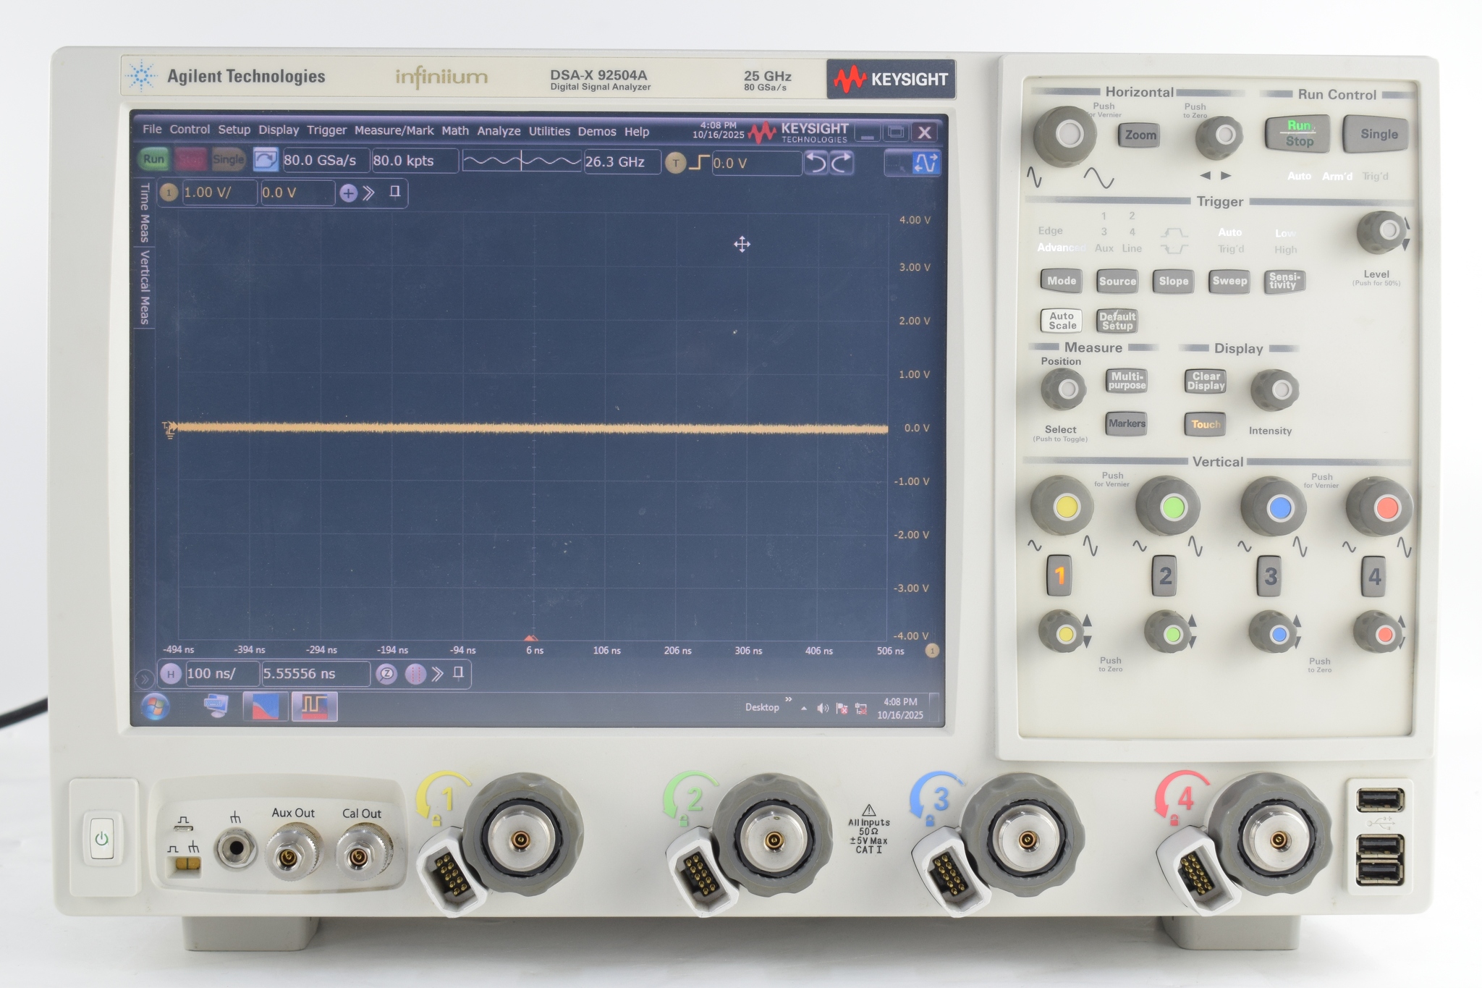Click the 100 ns/ timebase scale field
This screenshot has width=1482, height=988.
[x=222, y=674]
